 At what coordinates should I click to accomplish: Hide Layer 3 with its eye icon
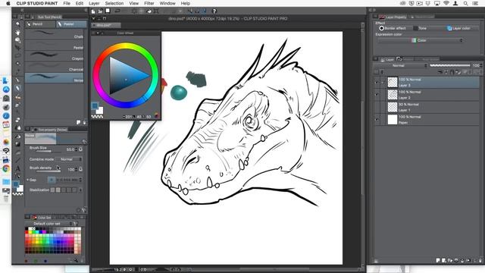pos(377,83)
